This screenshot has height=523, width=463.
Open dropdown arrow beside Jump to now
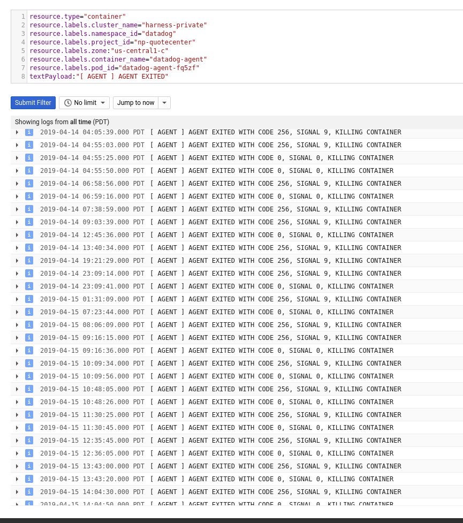[x=164, y=103]
